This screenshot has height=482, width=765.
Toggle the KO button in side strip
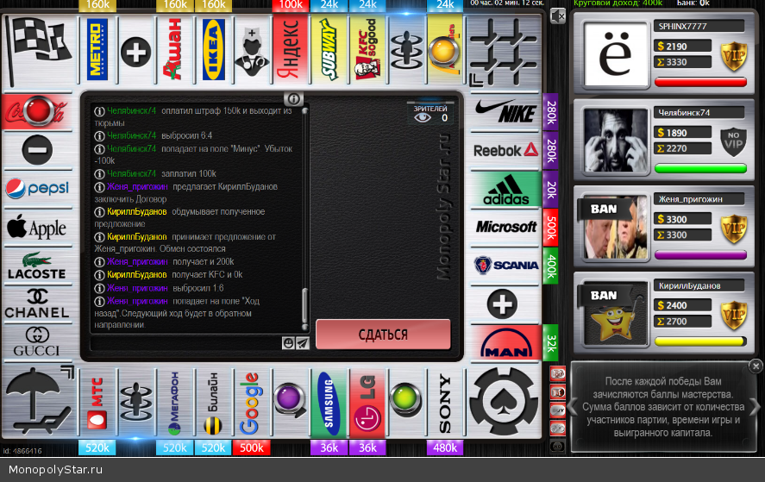click(x=558, y=446)
